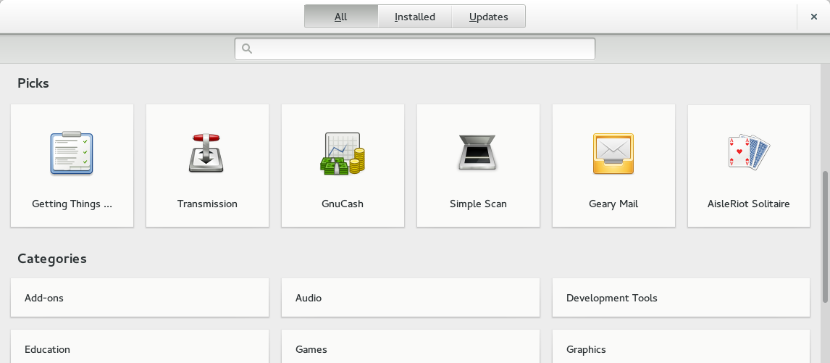Click the magnifier icon in search bar

(247, 49)
